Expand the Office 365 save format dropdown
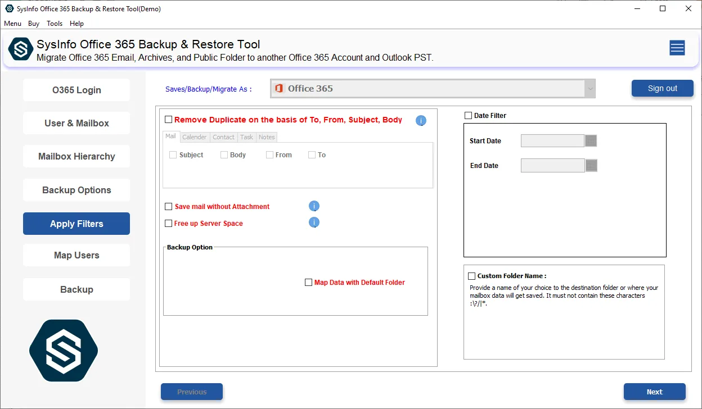 click(589, 89)
